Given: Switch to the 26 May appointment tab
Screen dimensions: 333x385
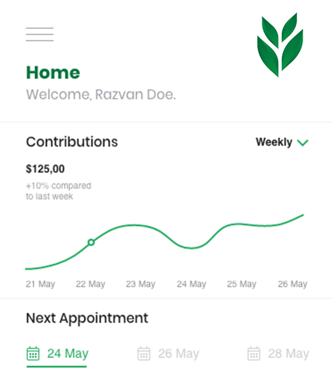Looking at the screenshot, I should point(168,354).
